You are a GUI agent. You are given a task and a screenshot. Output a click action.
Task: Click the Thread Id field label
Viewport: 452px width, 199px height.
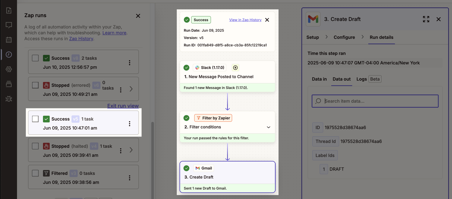click(x=325, y=141)
